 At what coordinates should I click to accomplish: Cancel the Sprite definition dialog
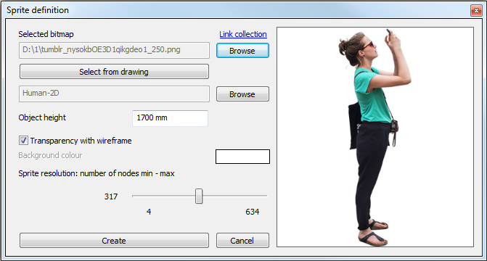coord(242,241)
